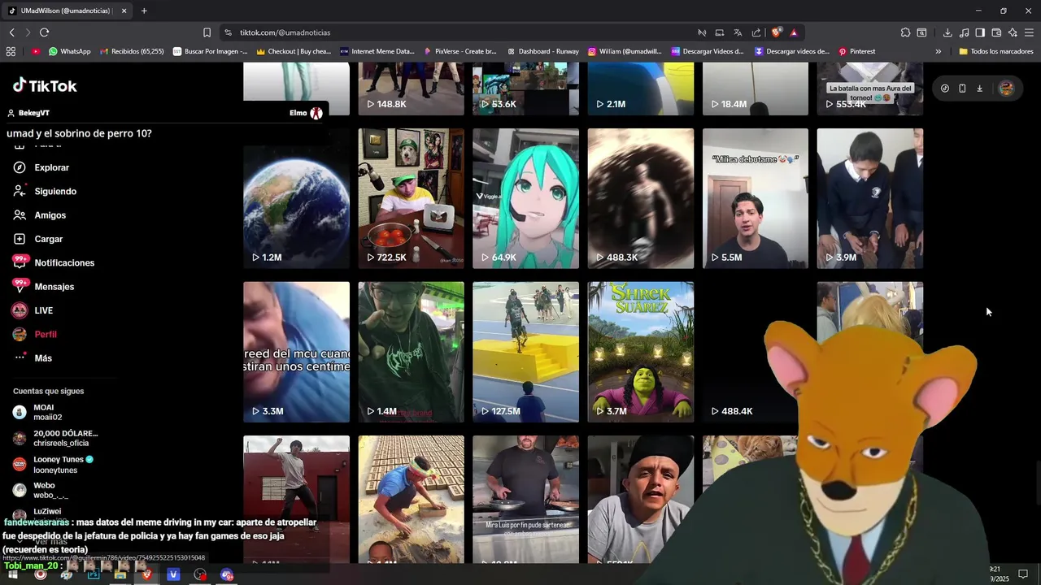Viewport: 1041px width, 585px height.
Task: Open the Earth video with 1.2M views
Action: (296, 198)
